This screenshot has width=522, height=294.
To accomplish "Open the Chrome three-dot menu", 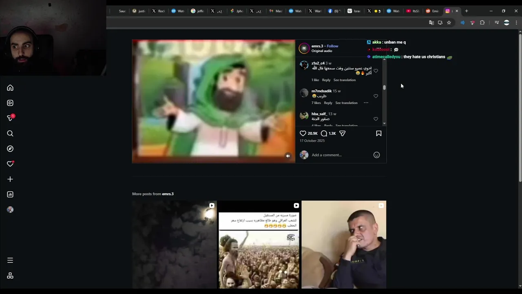I will click(516, 22).
